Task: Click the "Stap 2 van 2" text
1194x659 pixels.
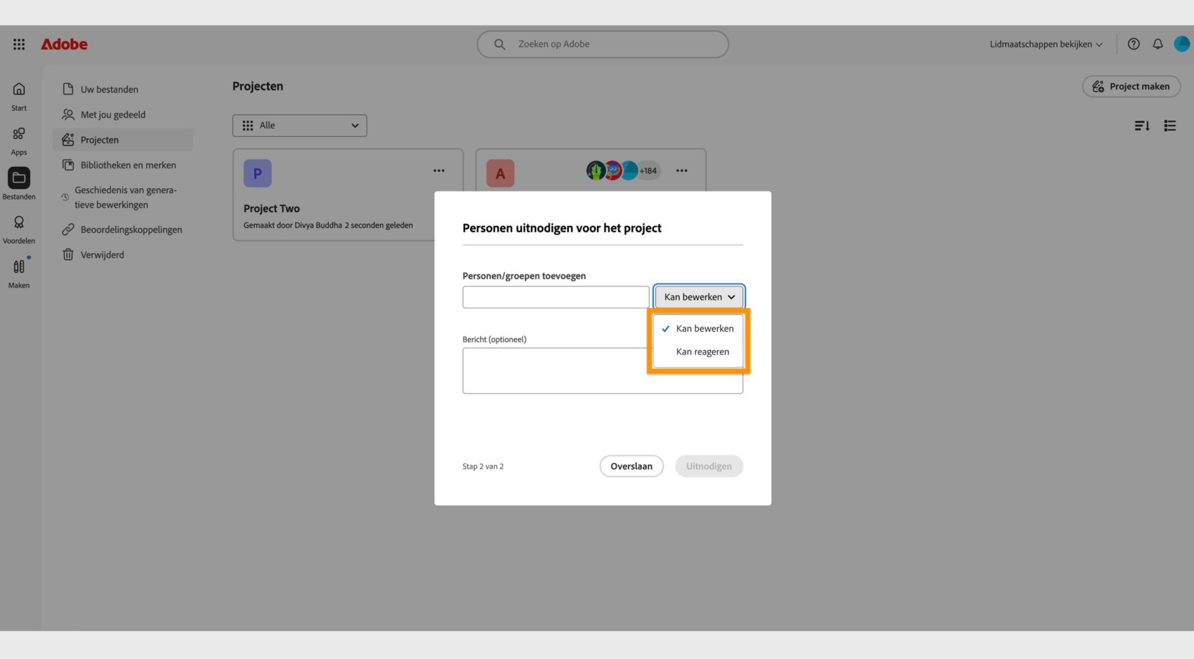Action: (483, 466)
